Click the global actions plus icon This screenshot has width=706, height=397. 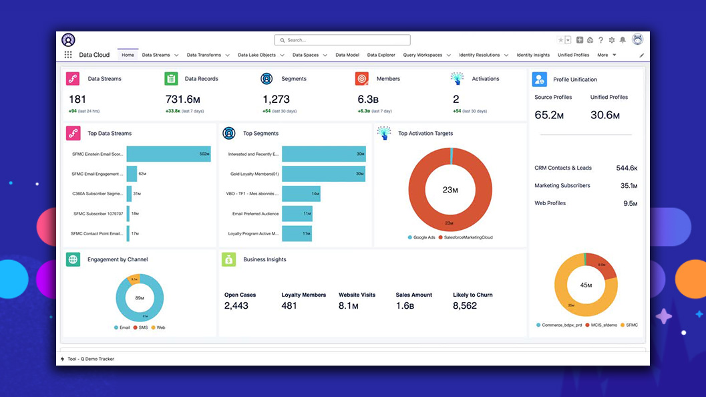580,40
